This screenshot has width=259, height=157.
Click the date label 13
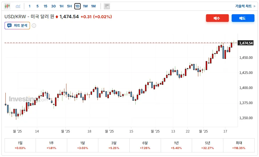(173, 131)
